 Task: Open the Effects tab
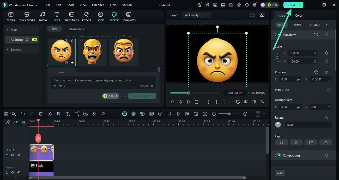tap(86, 17)
